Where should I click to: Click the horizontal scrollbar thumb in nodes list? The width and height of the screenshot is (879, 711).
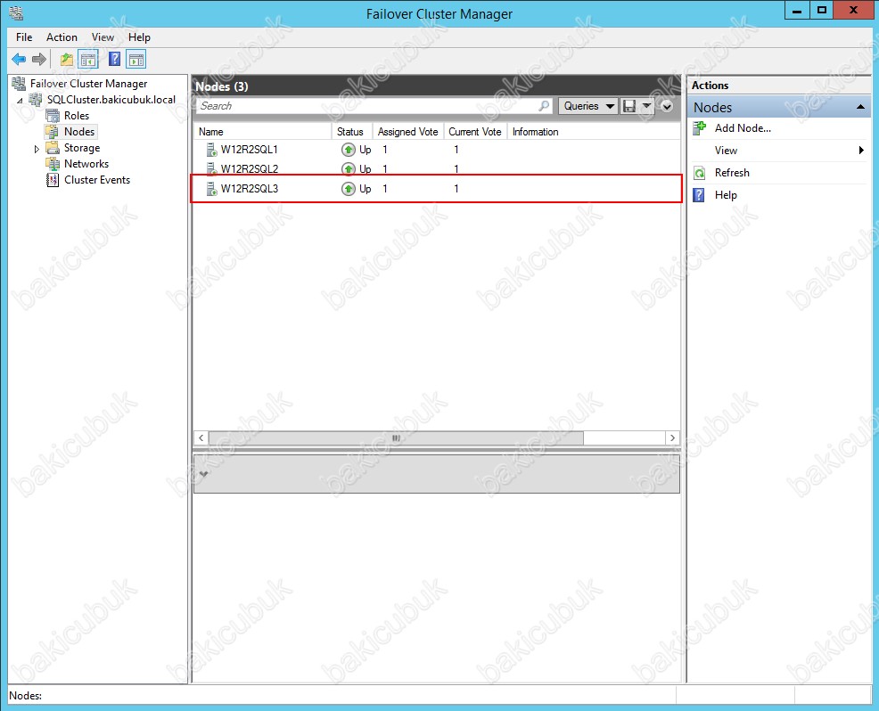[396, 437]
